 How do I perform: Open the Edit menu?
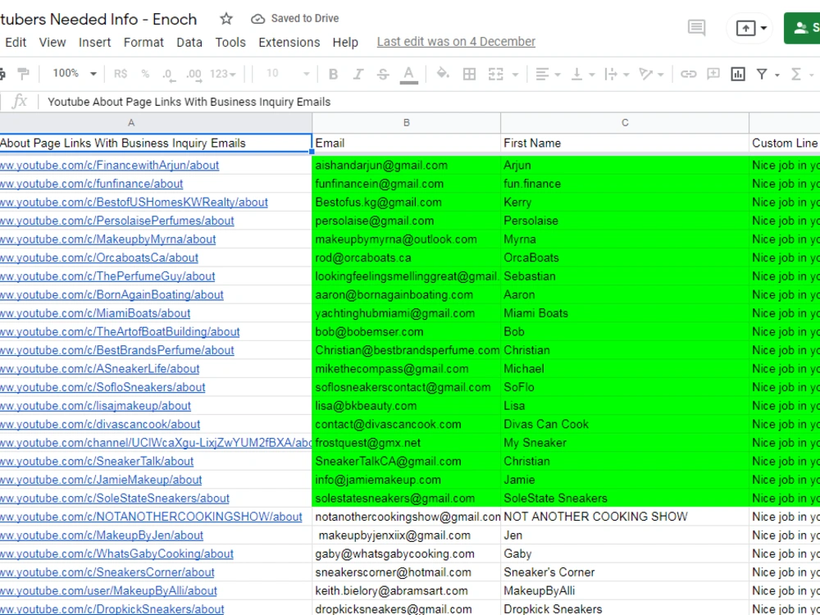[16, 43]
